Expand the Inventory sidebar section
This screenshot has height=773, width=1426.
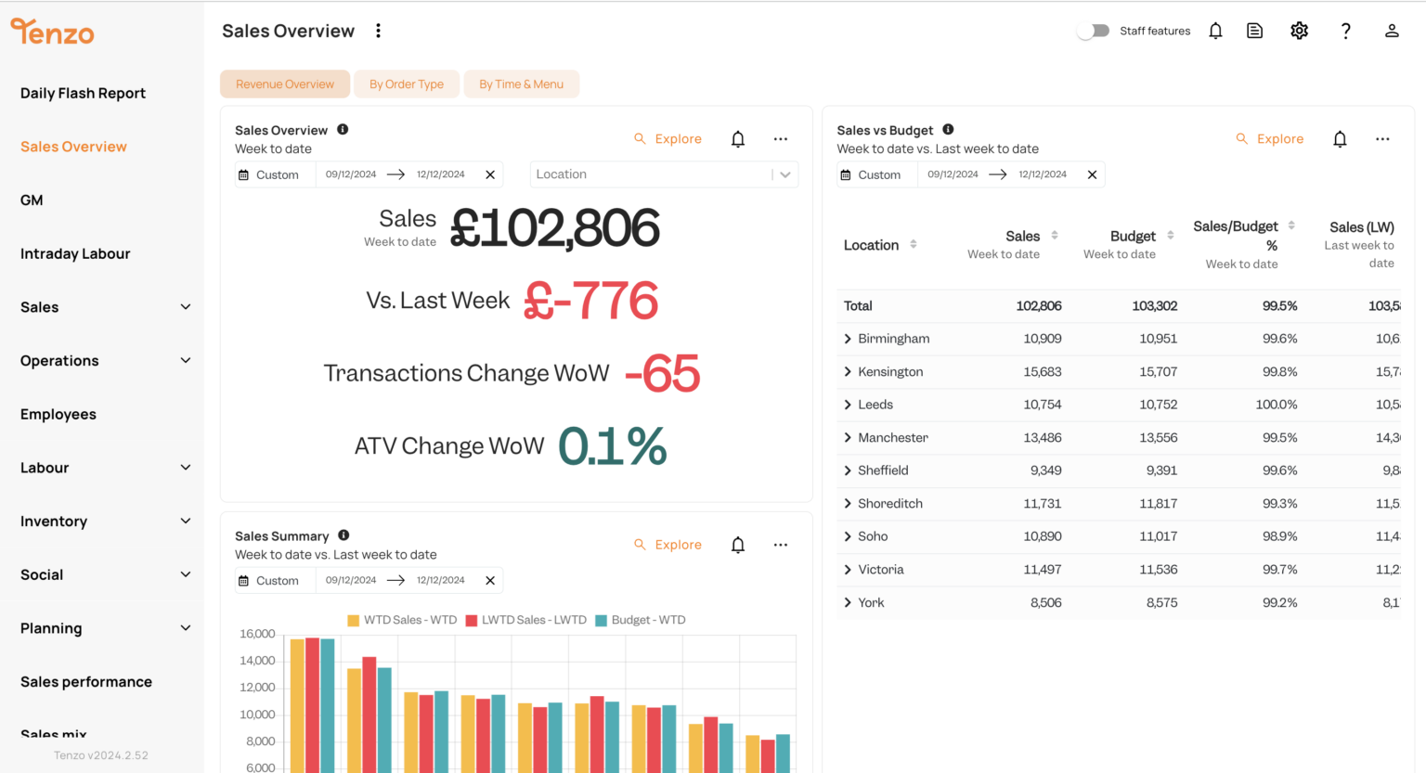pyautogui.click(x=105, y=522)
